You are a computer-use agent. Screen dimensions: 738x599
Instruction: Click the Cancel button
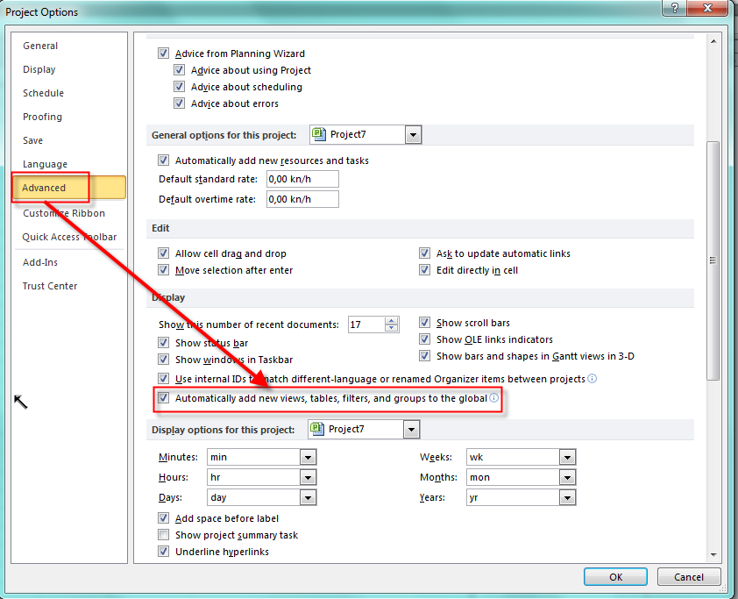coord(687,577)
